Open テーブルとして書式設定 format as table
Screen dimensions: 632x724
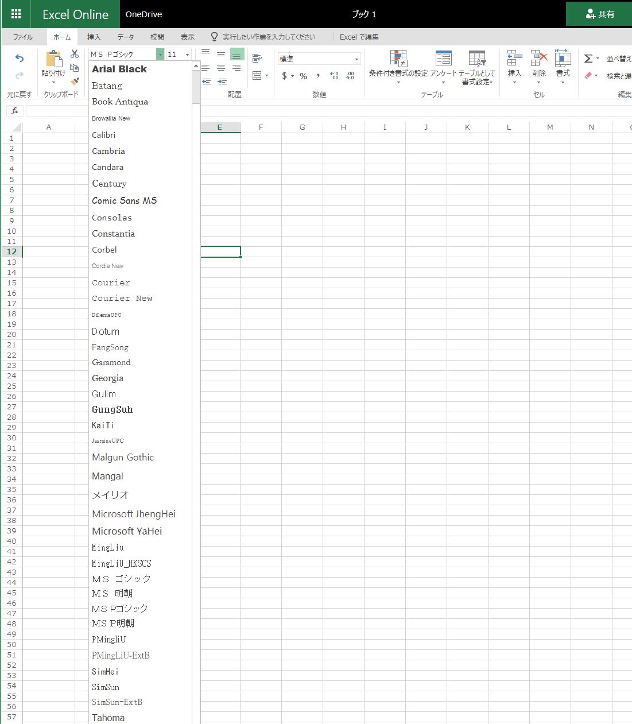click(x=477, y=68)
